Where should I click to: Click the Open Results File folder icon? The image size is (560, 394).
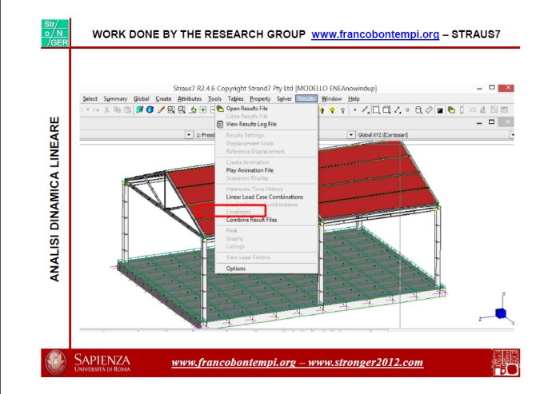[220, 108]
